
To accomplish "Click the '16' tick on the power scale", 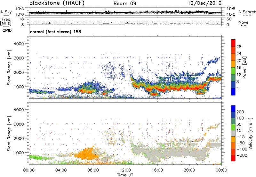I will [x=239, y=68].
